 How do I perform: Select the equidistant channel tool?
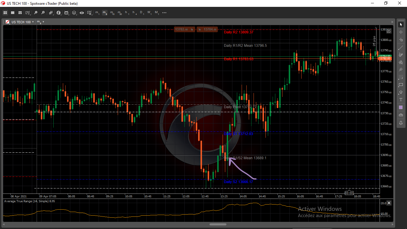401,62
